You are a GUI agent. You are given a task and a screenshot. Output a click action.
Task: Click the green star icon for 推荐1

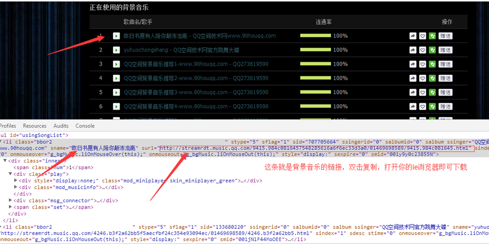432,64
